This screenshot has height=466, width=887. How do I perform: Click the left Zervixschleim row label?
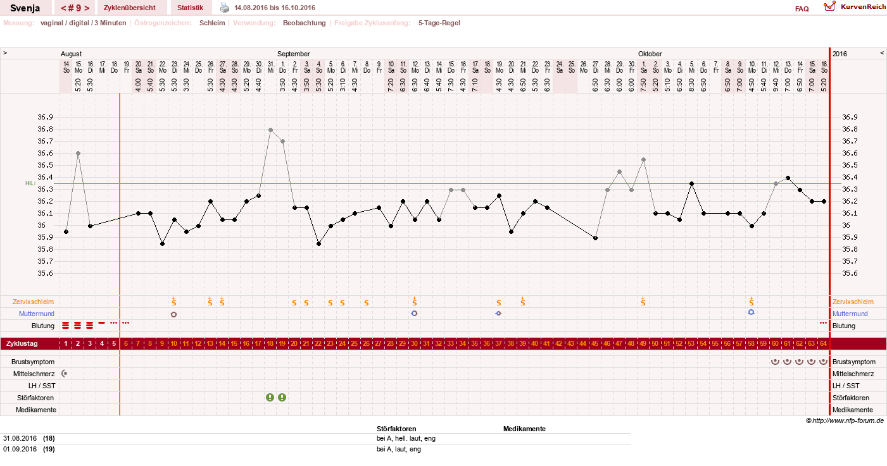[34, 302]
